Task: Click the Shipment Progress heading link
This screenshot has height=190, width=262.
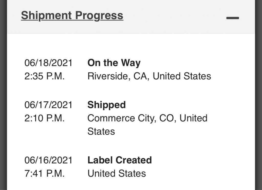Action: click(72, 15)
